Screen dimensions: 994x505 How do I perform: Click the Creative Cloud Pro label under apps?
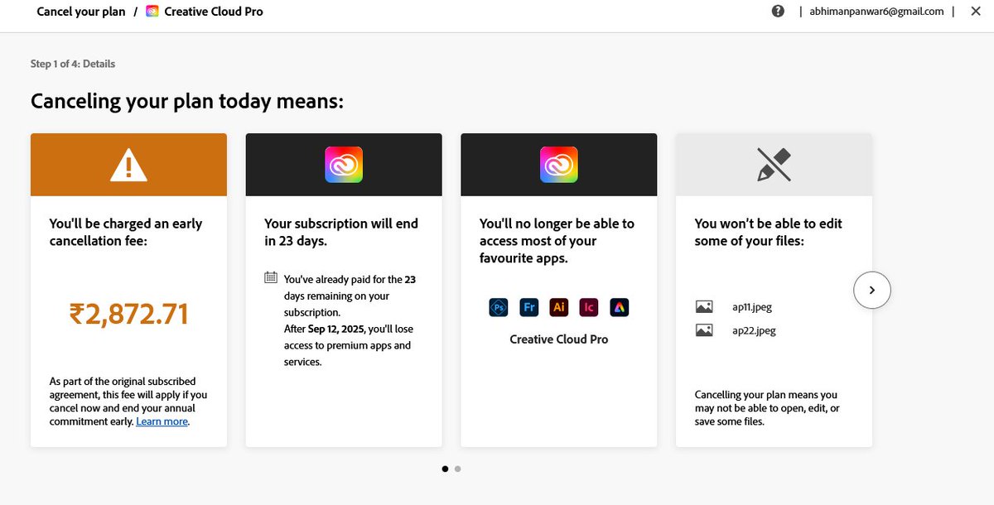559,339
